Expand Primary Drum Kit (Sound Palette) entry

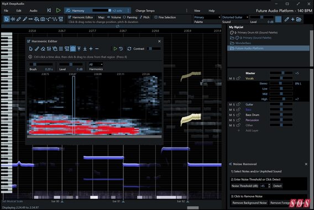point(236,33)
